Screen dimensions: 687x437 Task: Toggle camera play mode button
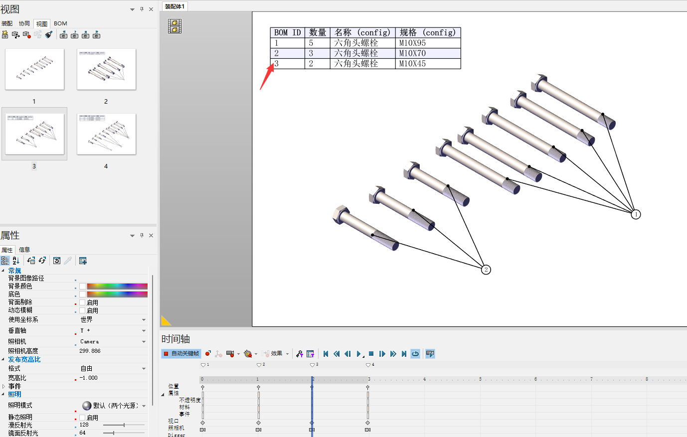[430, 354]
